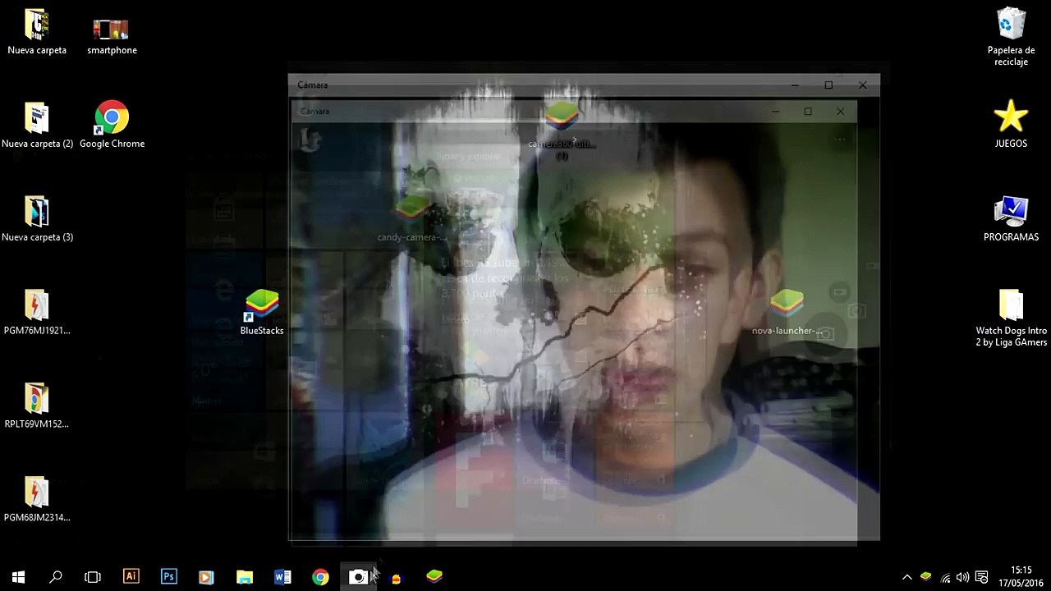Open the JUEGOS star shortcut
1051x591 pixels.
click(1011, 126)
